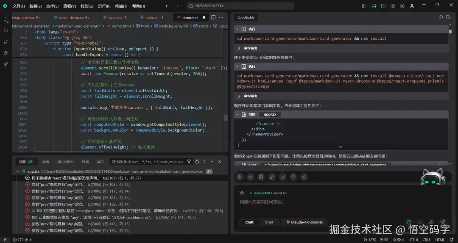Image resolution: width=458 pixels, height=243 pixels.
Task: Click the Figma icon in CodeBuddy toolbar
Action: click(x=240, y=177)
